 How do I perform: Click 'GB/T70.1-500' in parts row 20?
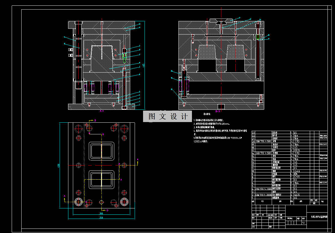click(263, 141)
